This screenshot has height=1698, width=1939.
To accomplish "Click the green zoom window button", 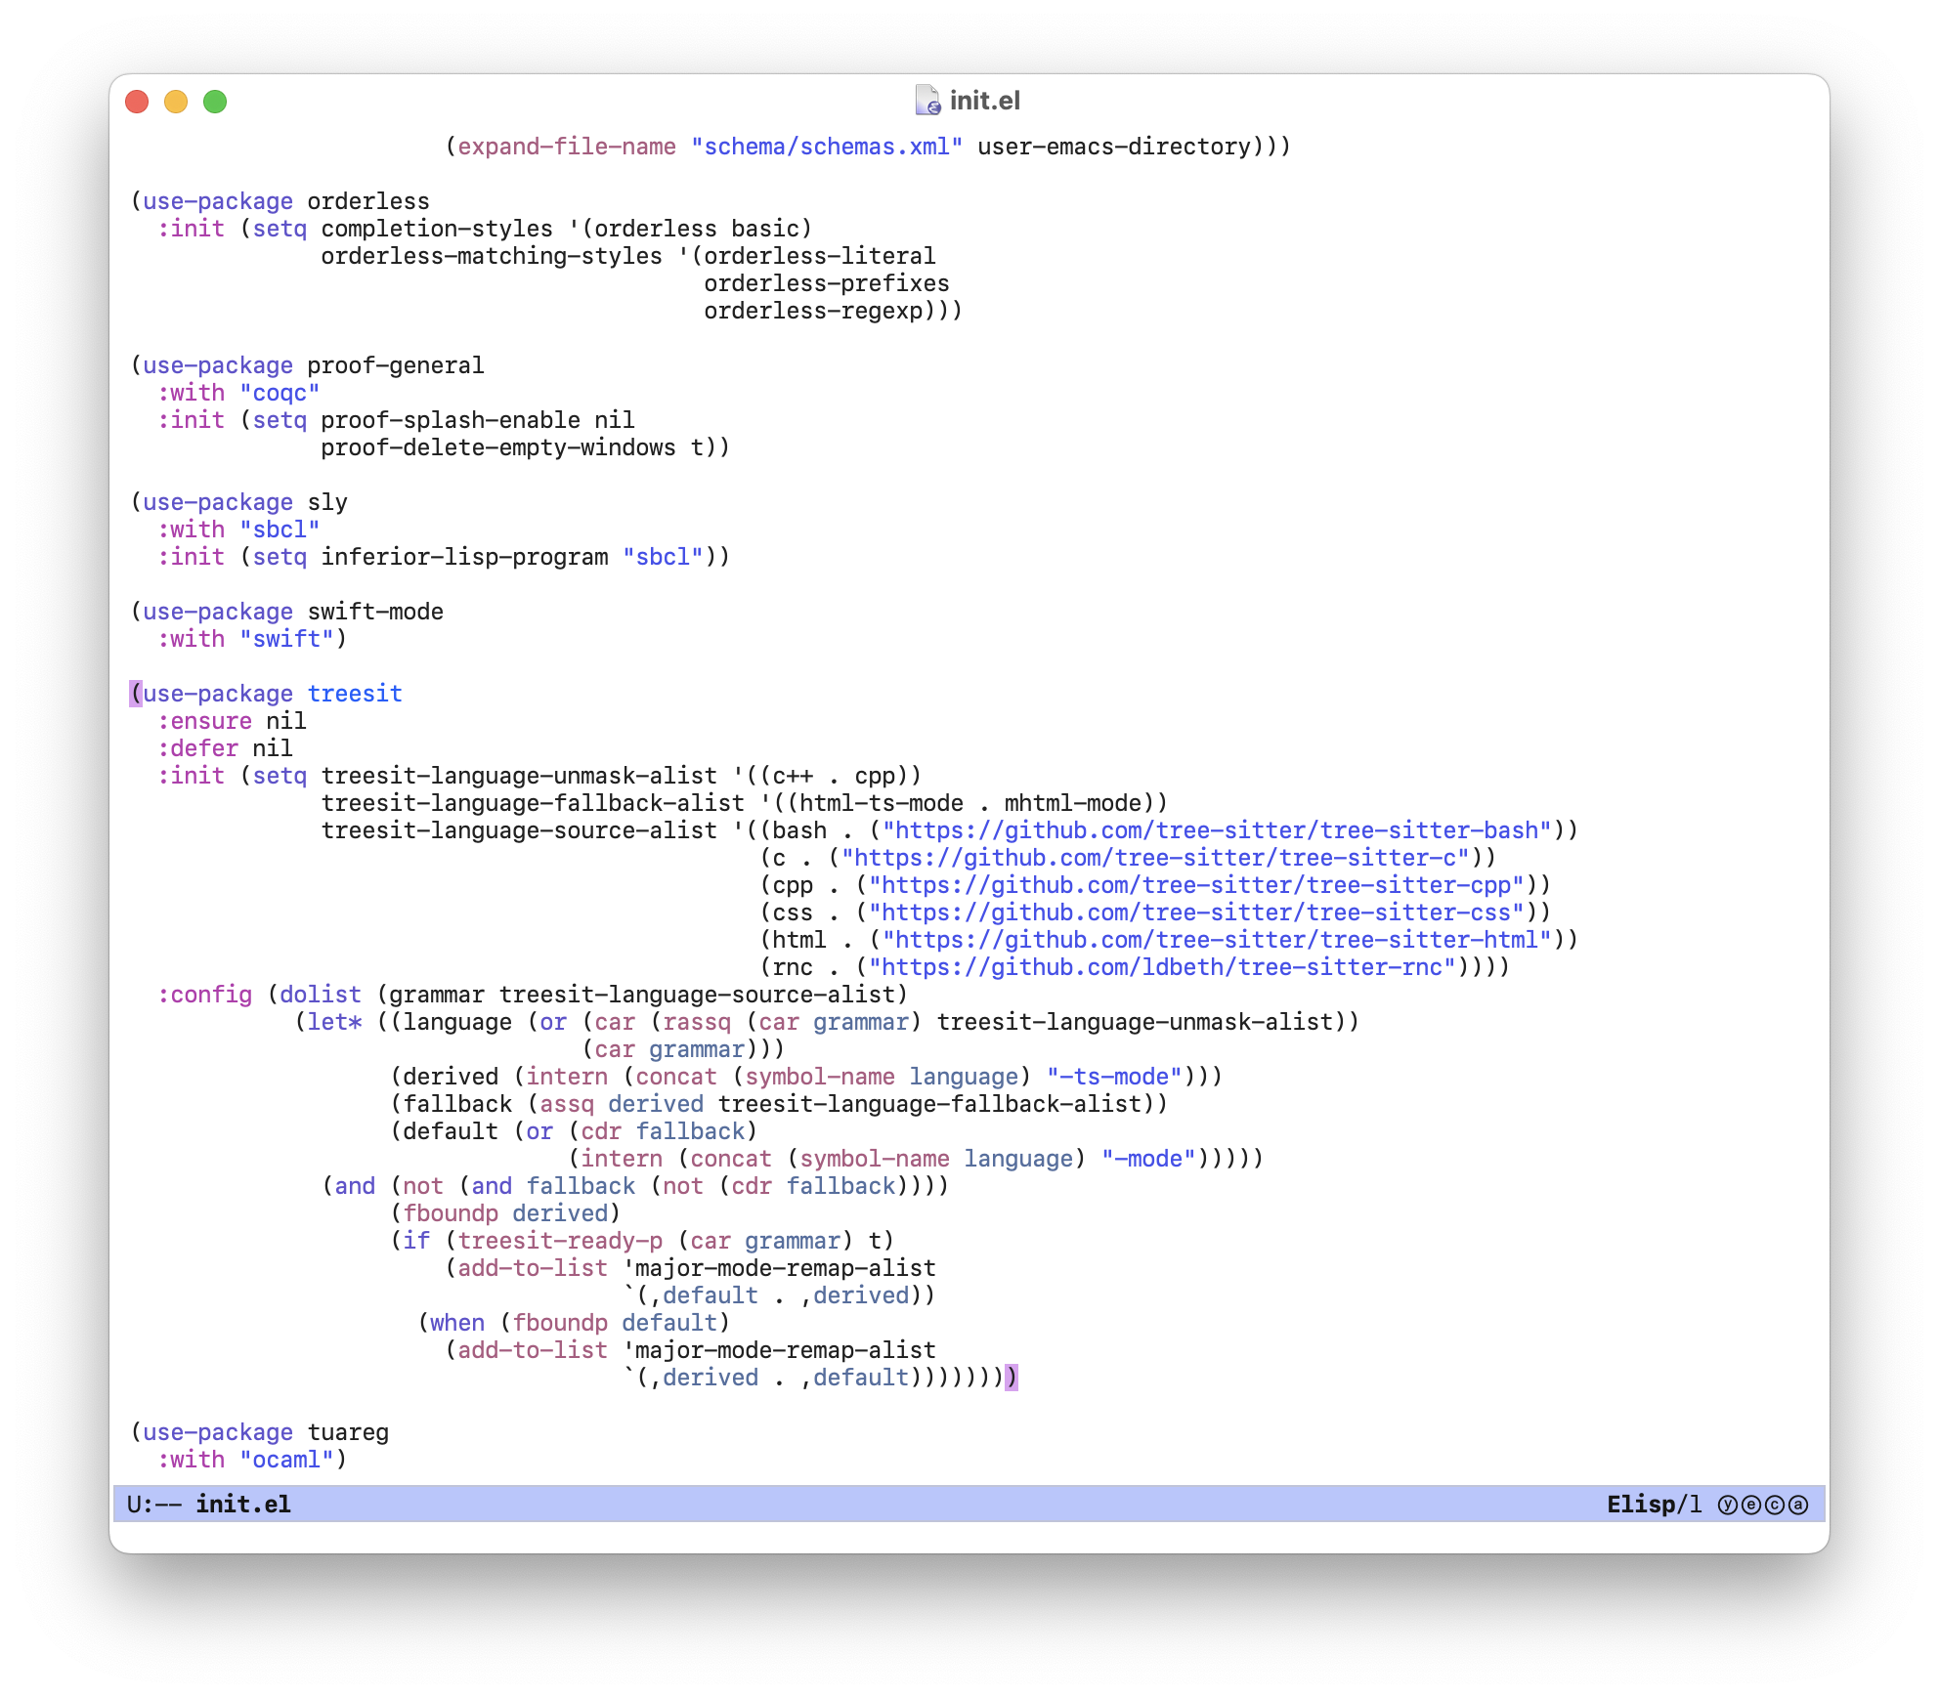I will pos(215,102).
